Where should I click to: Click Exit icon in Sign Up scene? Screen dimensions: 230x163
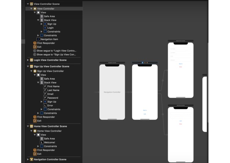coord(35,121)
